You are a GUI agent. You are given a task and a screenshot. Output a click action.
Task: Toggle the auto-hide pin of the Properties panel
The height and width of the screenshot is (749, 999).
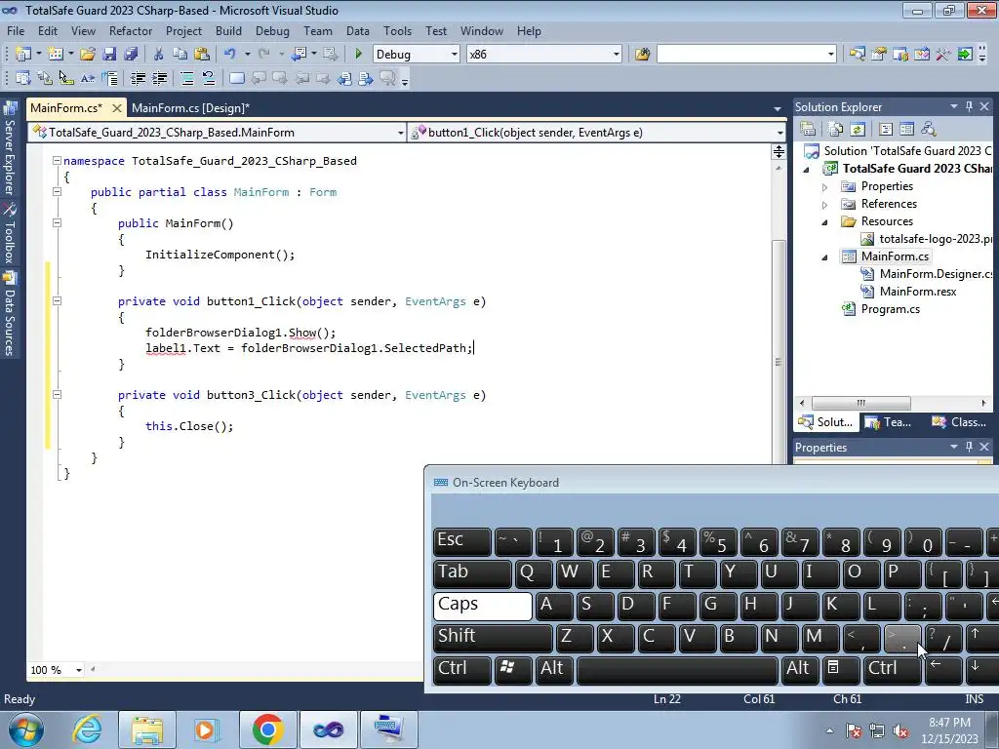[x=969, y=447]
